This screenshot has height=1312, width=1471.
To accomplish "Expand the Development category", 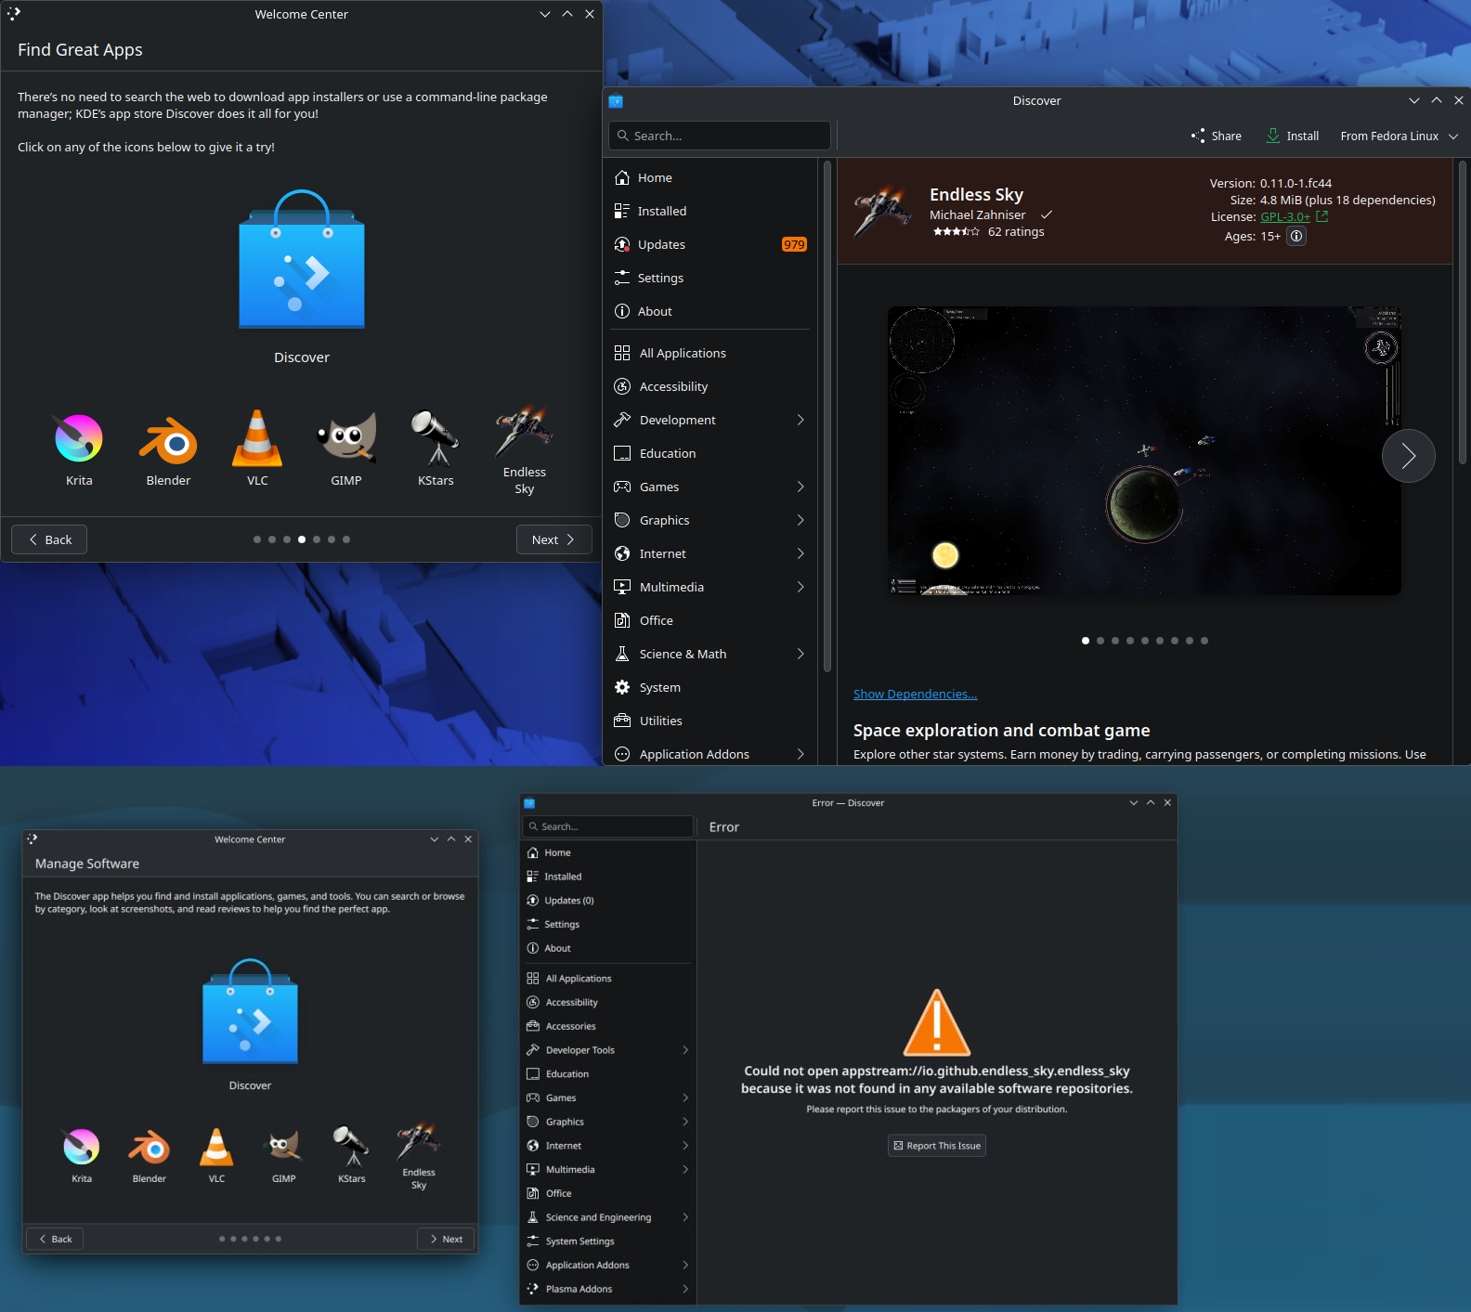I will (710, 420).
